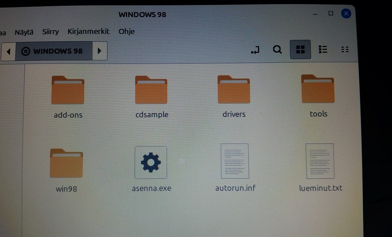
Task: Go back with the left arrow button
Action: (x=9, y=51)
